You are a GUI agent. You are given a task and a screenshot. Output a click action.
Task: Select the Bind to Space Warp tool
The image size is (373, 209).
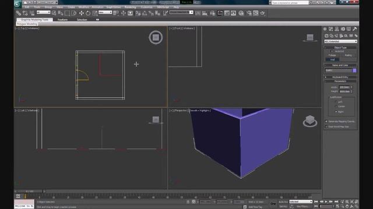(32, 13)
